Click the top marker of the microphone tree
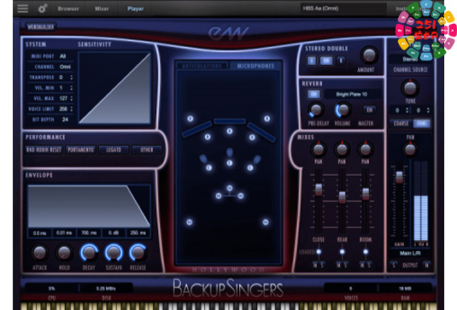Image resolution: width=457 pixels, height=310 pixels. (230, 188)
